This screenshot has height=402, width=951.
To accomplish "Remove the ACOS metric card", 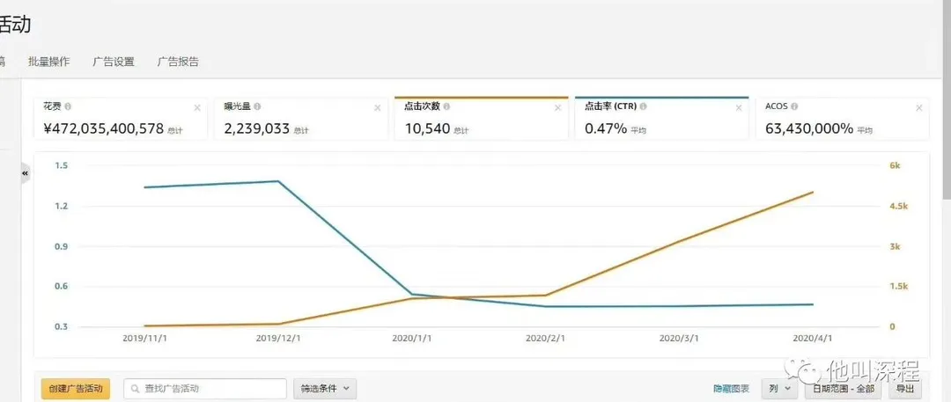I will pyautogui.click(x=918, y=108).
